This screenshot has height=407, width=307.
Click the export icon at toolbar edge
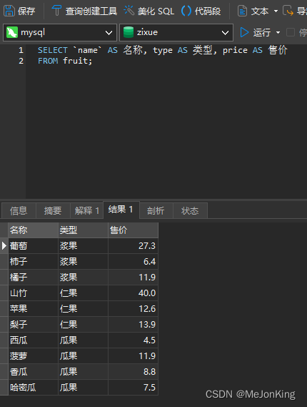[x=288, y=11]
